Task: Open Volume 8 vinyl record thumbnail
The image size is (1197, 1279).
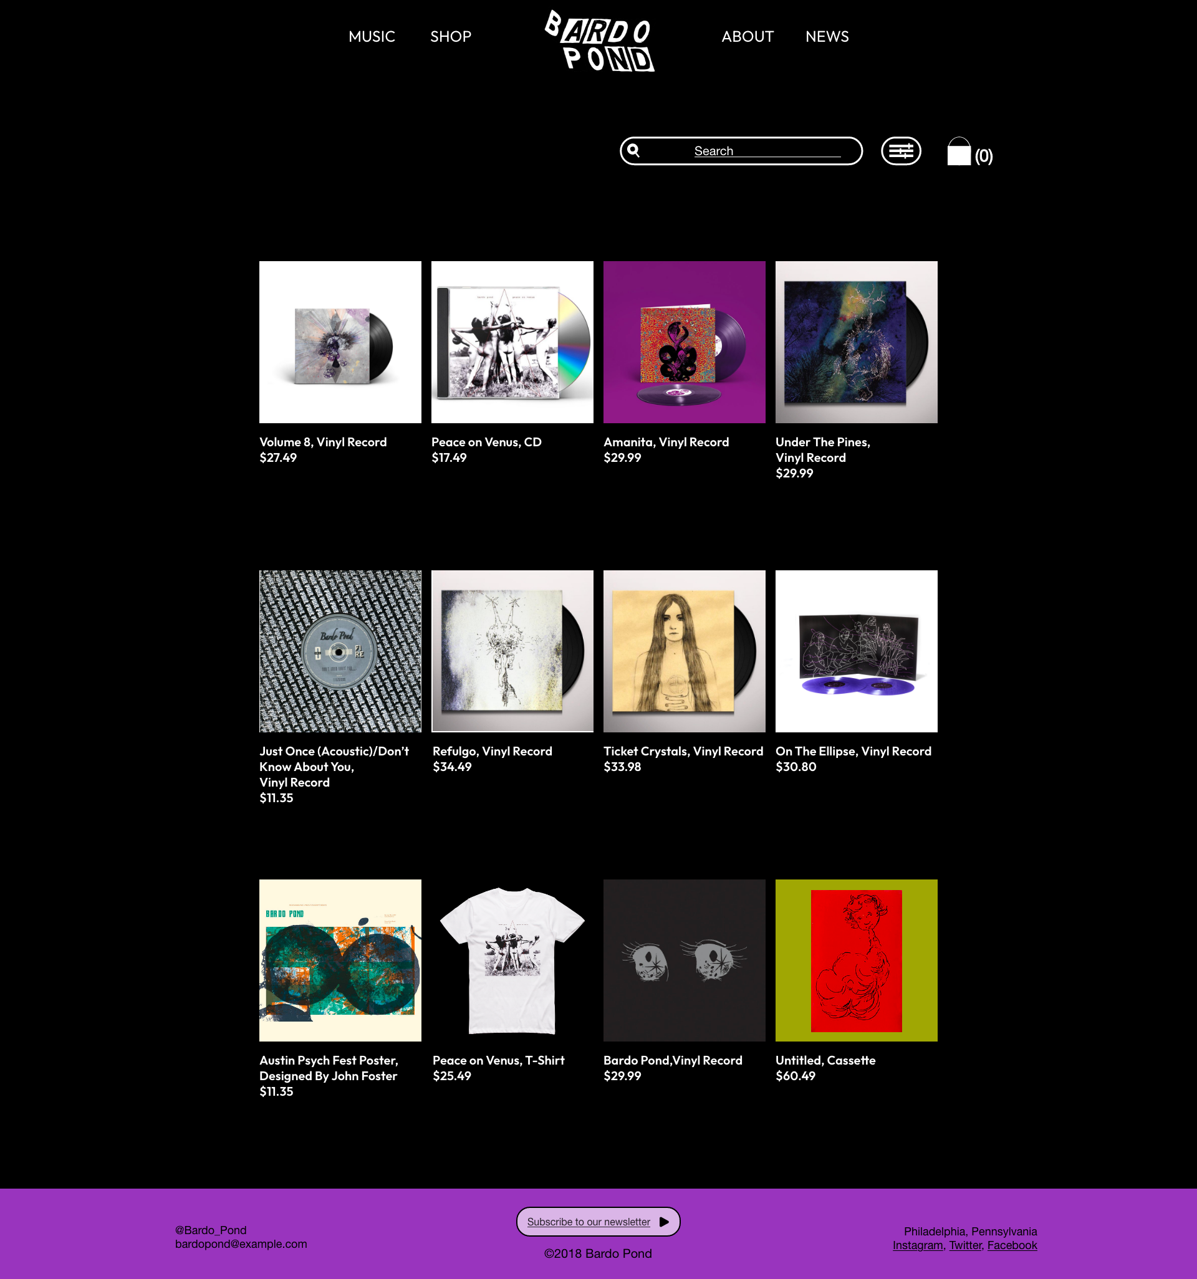Action: (x=340, y=342)
